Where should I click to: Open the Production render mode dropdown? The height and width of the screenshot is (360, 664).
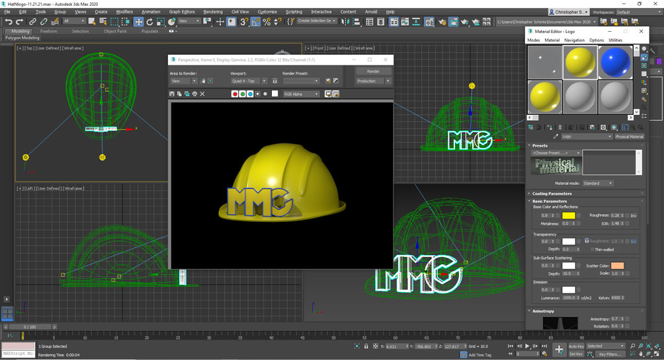point(373,81)
